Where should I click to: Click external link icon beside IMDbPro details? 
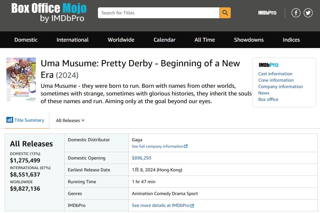pyautogui.click(x=192, y=205)
